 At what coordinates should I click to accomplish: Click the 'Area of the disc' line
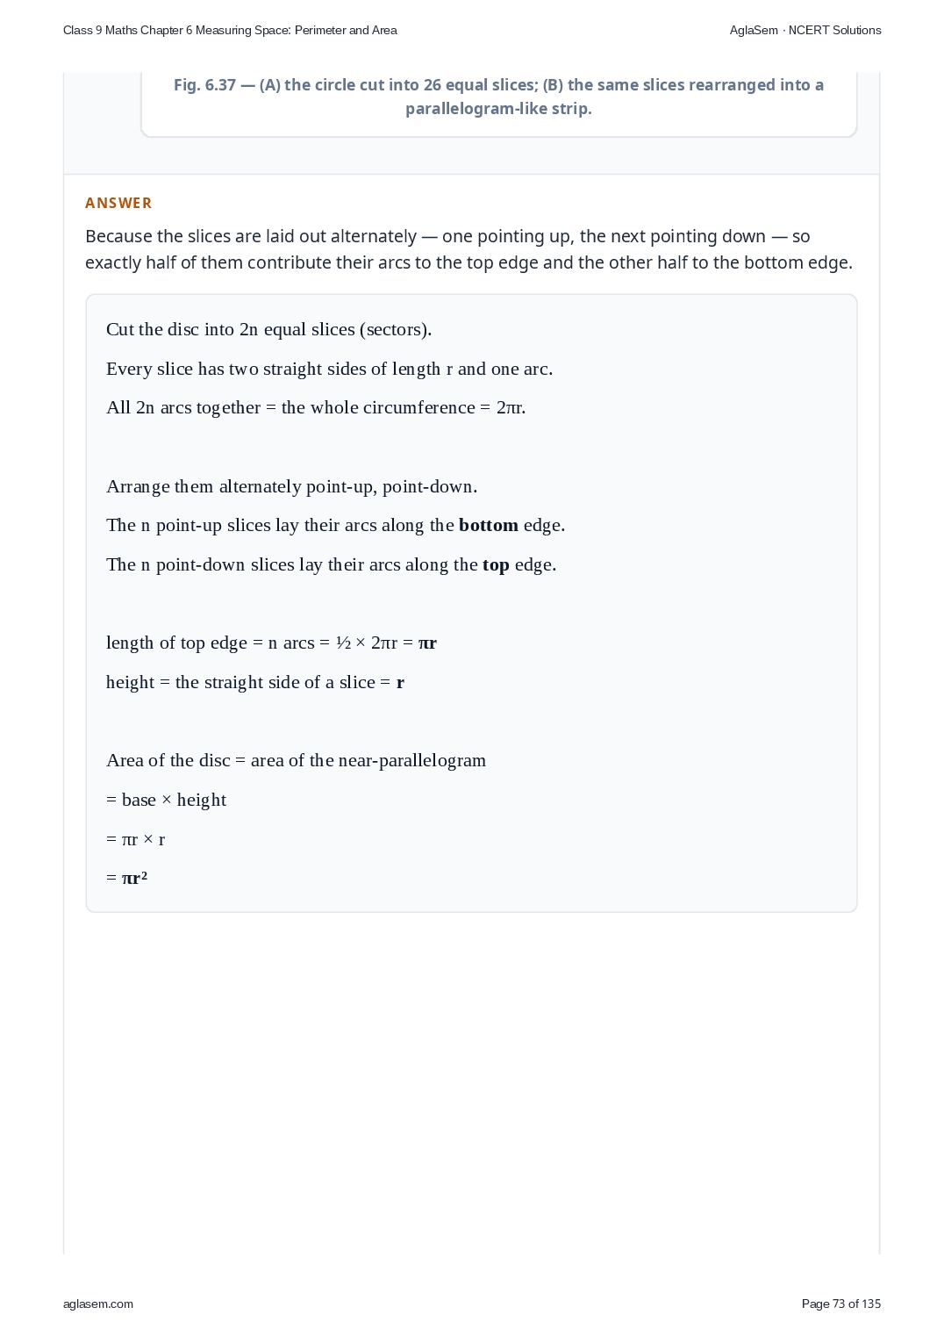pyautogui.click(x=297, y=760)
